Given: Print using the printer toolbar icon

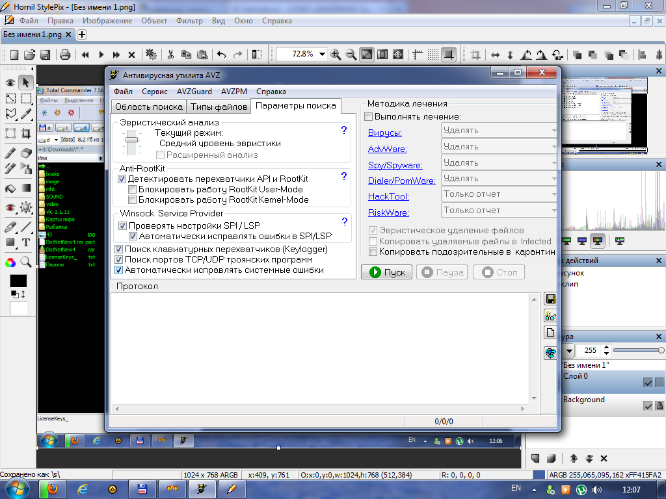Looking at the screenshot, I should point(64,55).
